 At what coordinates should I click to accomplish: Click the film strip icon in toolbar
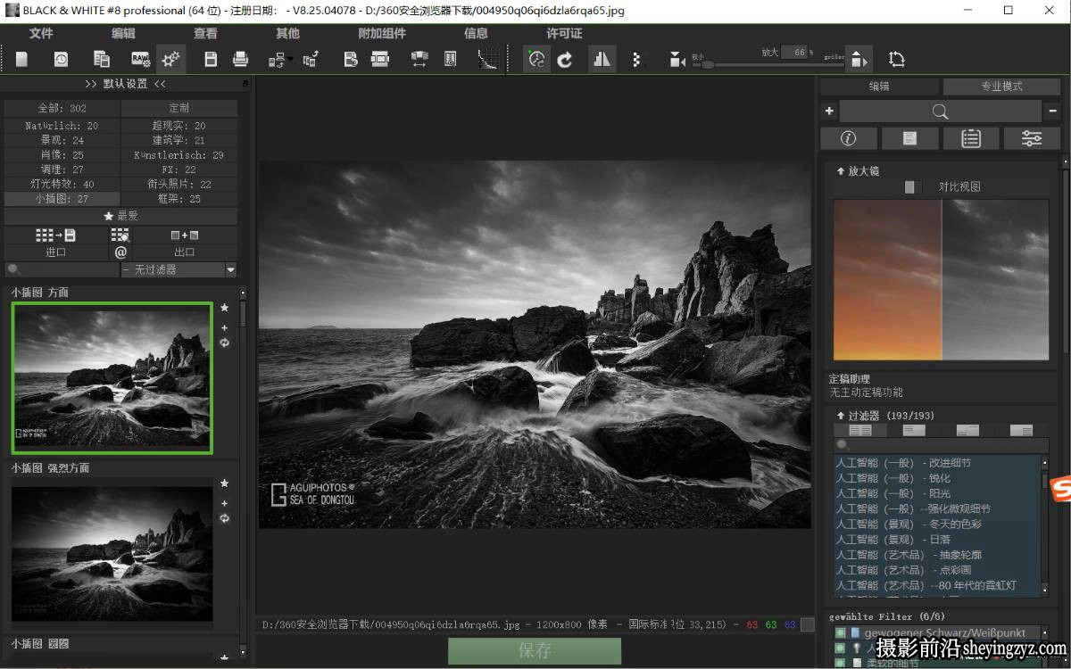point(380,60)
